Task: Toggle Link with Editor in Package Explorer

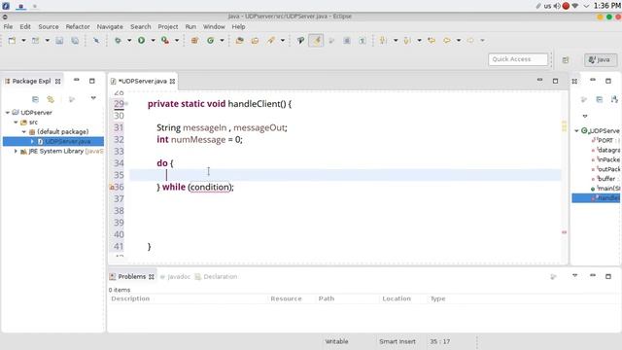Action: tap(51, 99)
